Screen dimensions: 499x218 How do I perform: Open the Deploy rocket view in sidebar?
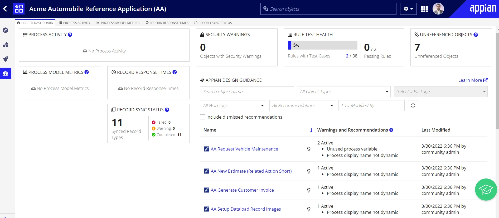coord(6,59)
